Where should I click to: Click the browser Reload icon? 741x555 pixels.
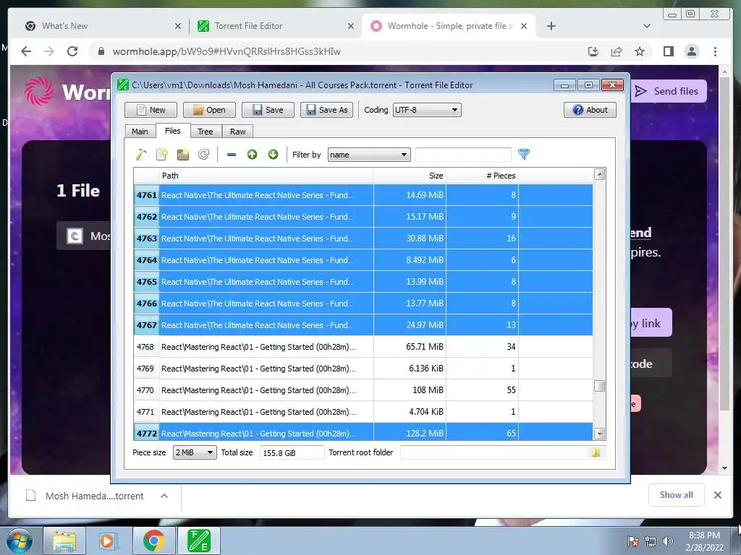pos(72,51)
